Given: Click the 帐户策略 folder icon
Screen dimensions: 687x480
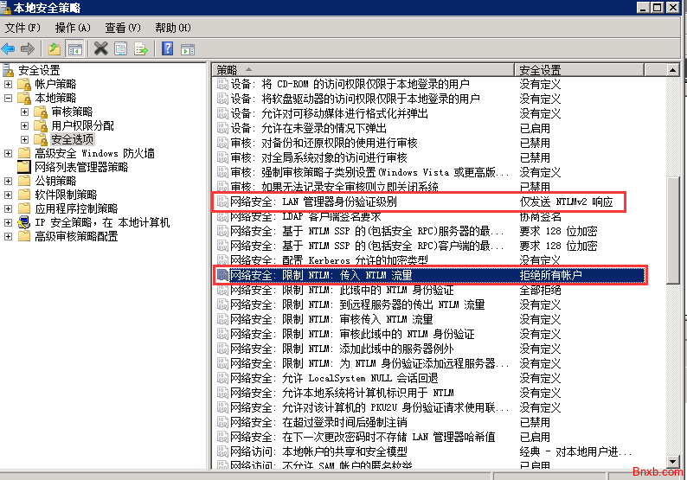Looking at the screenshot, I should coord(24,84).
